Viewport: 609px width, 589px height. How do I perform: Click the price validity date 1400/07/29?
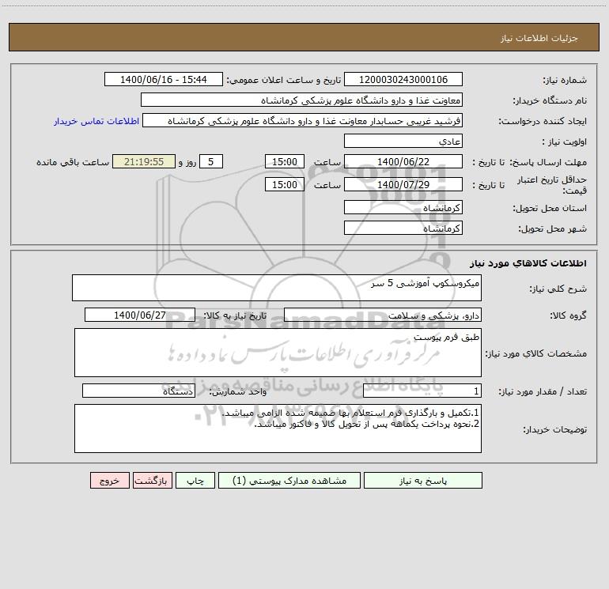pyautogui.click(x=403, y=184)
